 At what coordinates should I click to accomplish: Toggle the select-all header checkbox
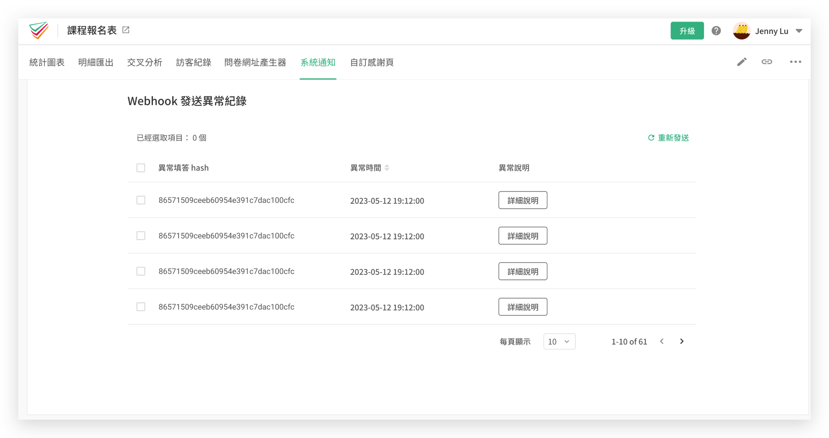(141, 168)
